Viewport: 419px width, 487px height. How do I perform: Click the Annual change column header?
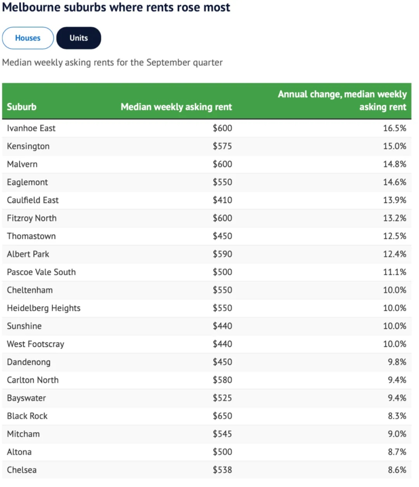pyautogui.click(x=342, y=100)
